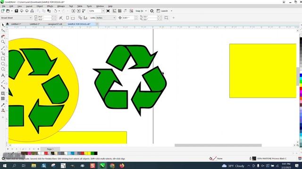The image size is (302, 169).
Task: Expand the Undo history arrow
Action: tap(59, 11)
